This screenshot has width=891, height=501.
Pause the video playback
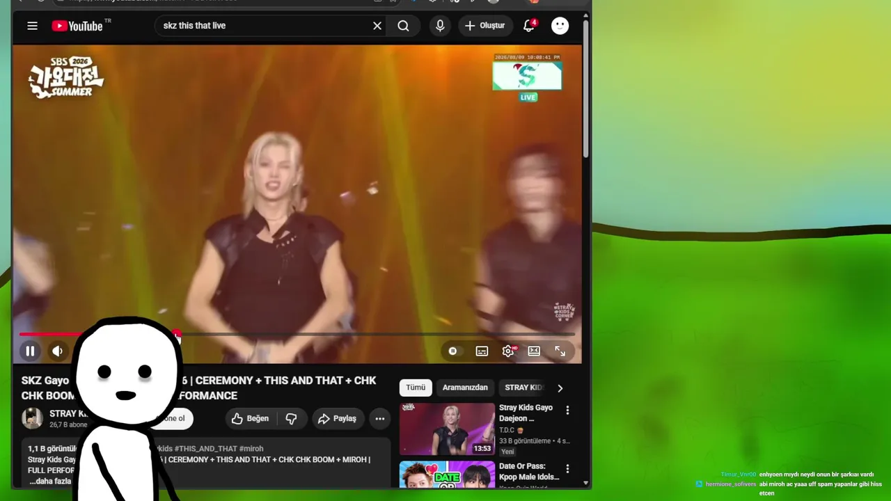(30, 351)
